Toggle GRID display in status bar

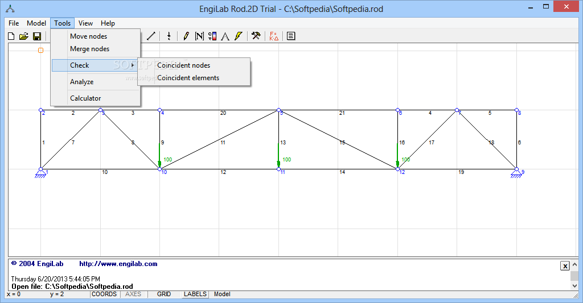point(164,294)
